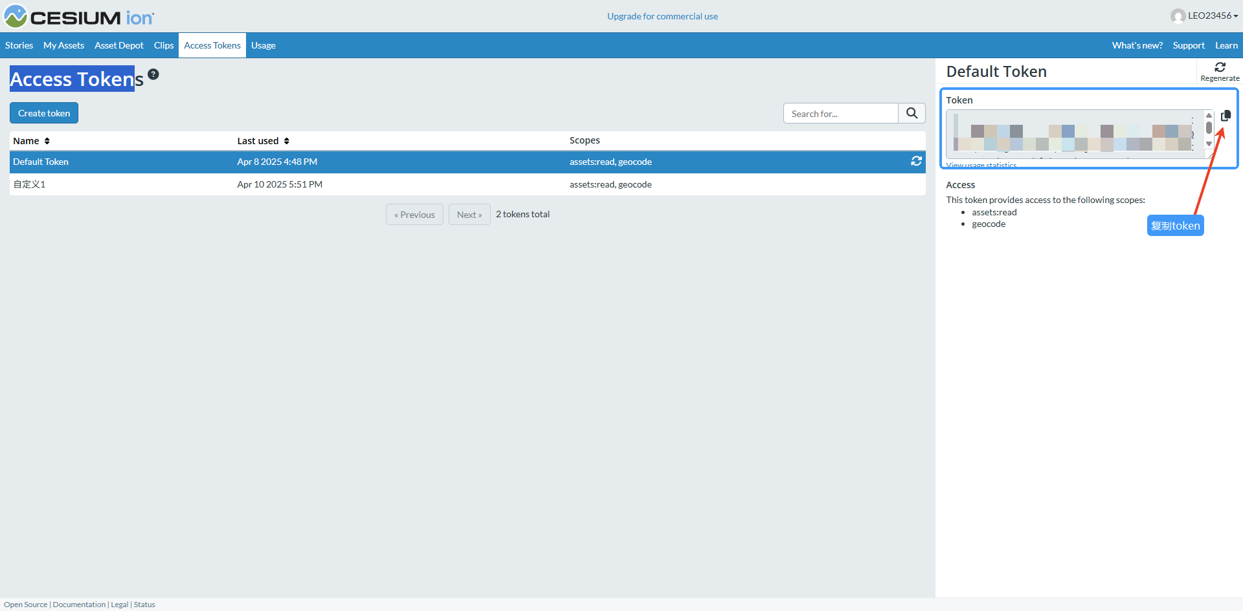Click the Apr 8 2025 4:48 PM cell
The width and height of the screenshot is (1243, 611).
277,162
